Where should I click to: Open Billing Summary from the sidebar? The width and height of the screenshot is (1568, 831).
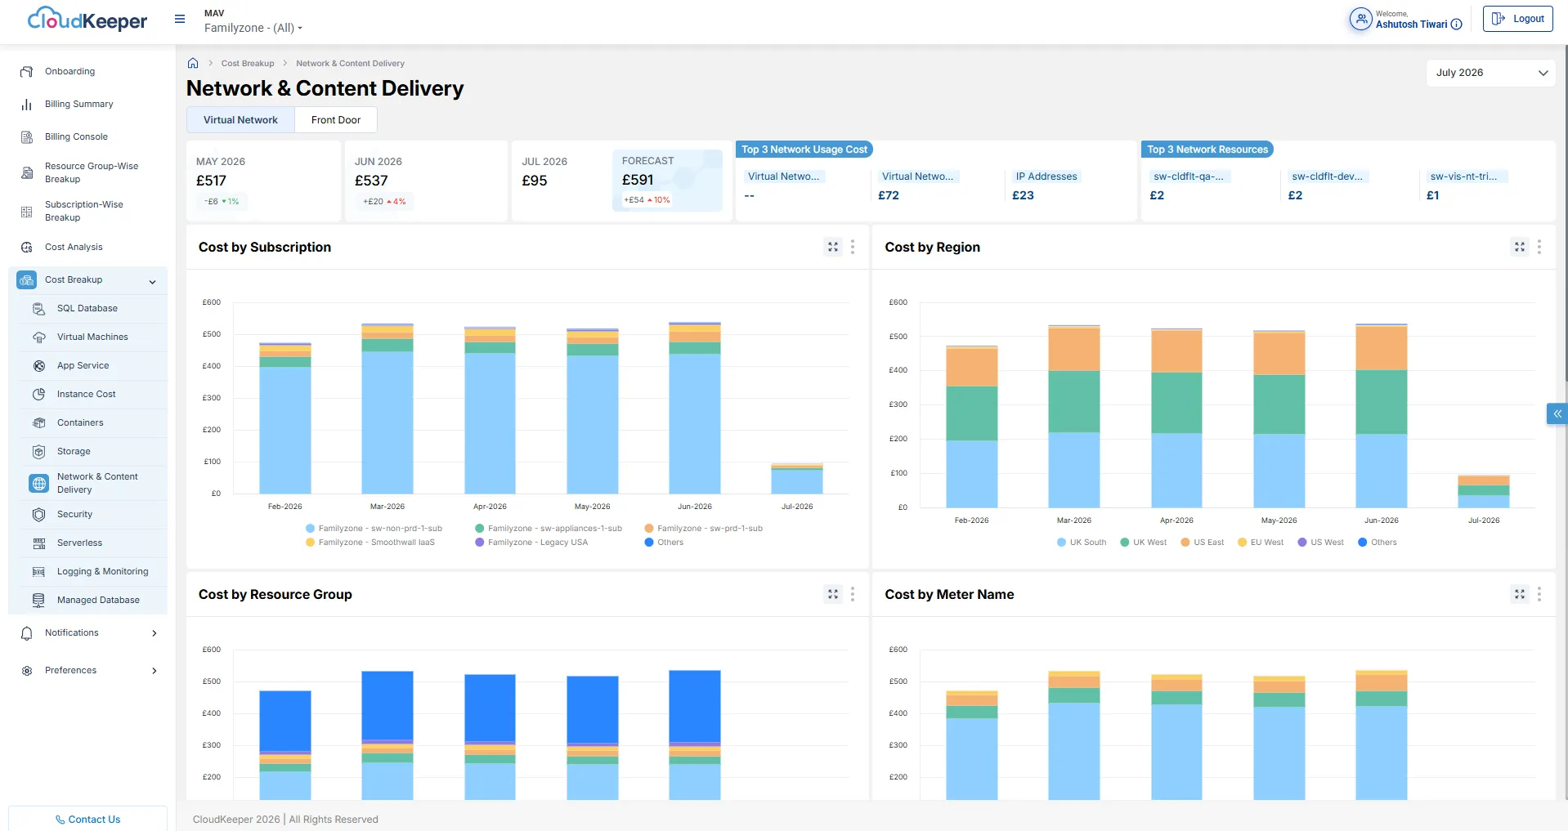79,105
